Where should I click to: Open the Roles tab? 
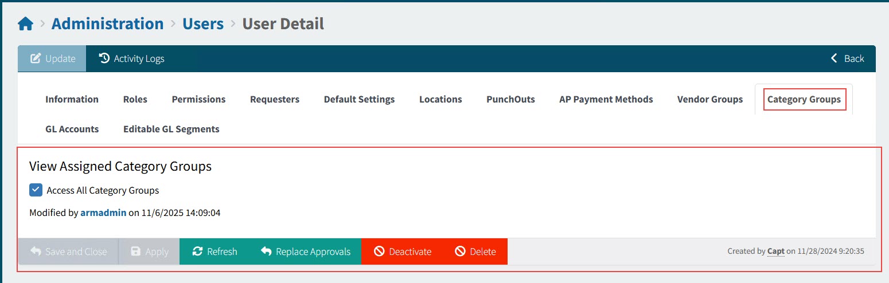pos(135,99)
